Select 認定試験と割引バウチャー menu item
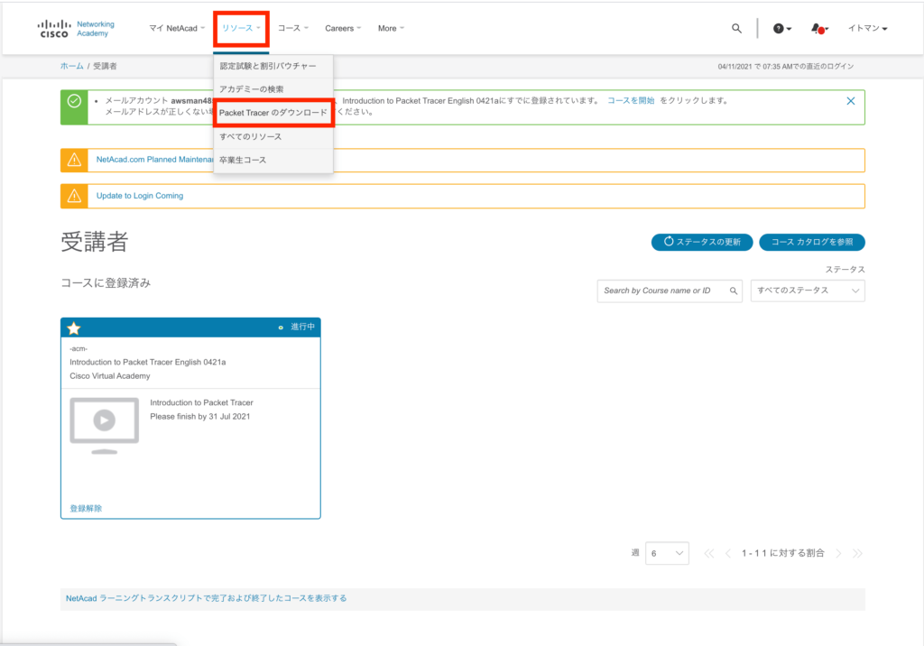 [x=273, y=66]
